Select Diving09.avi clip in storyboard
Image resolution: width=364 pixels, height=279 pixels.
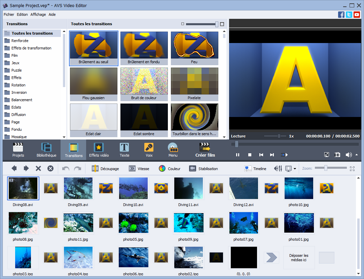click(x=78, y=188)
